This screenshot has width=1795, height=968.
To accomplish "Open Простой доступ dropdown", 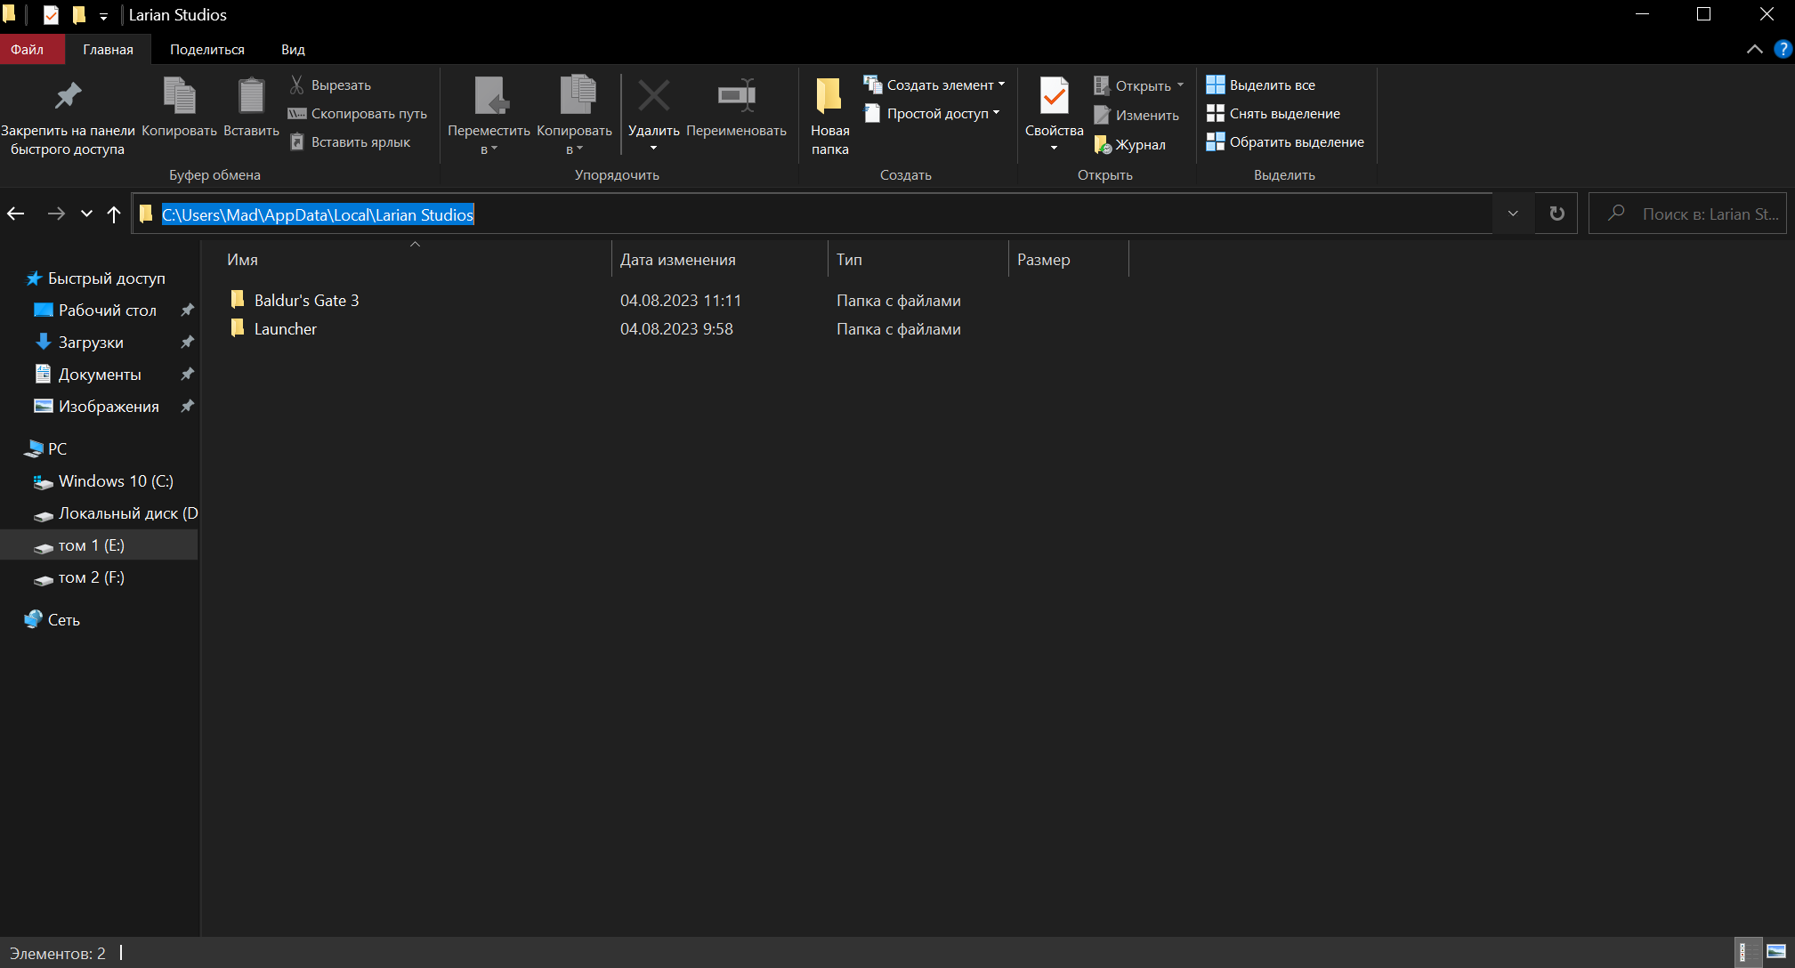I will point(932,114).
